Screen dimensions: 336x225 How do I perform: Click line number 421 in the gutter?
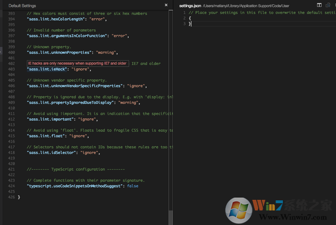point(12,170)
